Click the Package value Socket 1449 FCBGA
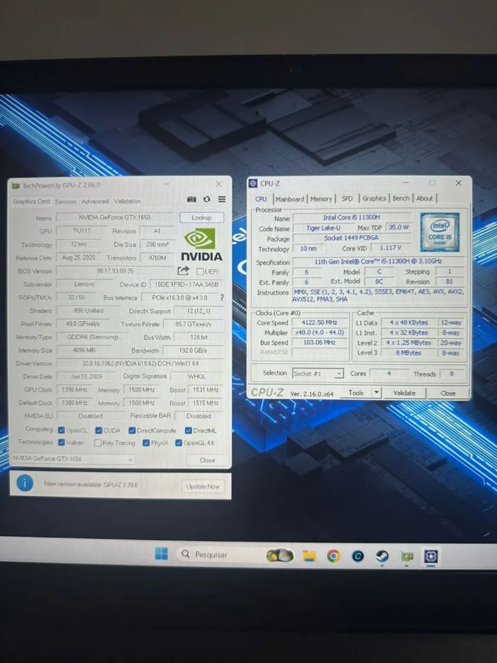The width and height of the screenshot is (497, 663). click(351, 238)
